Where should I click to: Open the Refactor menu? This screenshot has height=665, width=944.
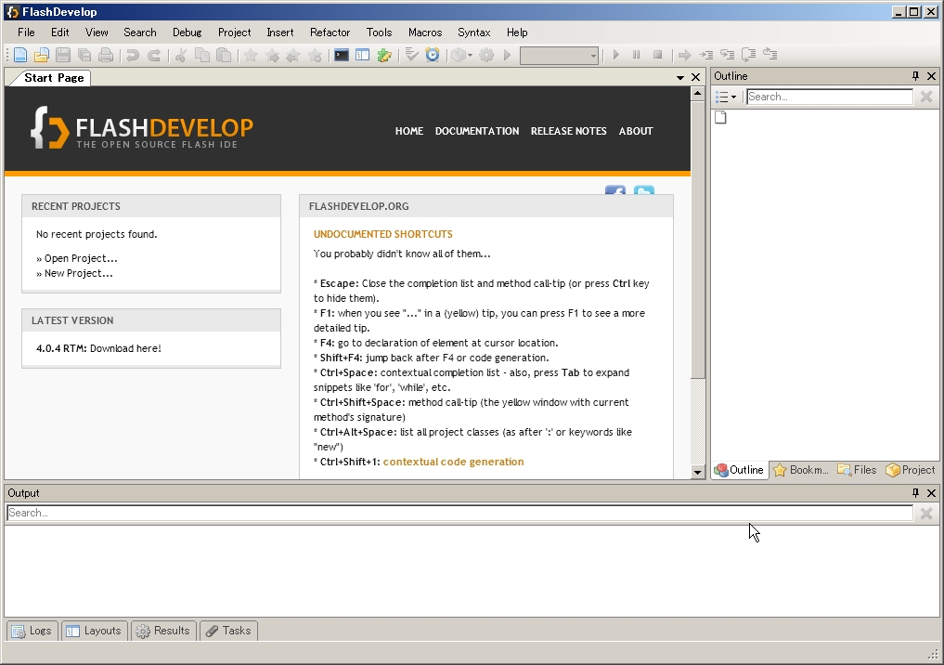(x=330, y=33)
